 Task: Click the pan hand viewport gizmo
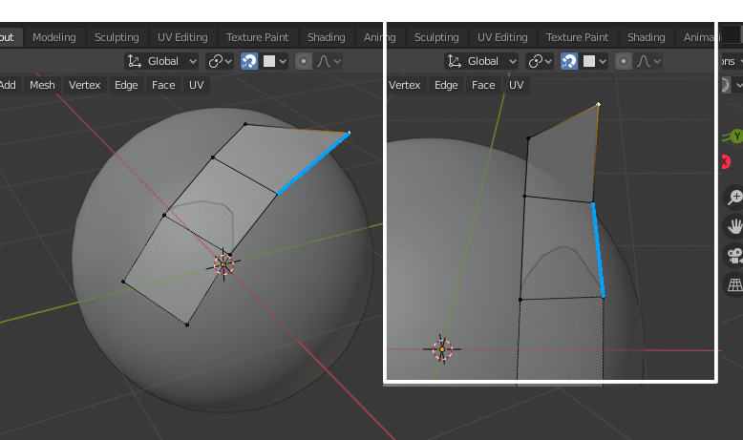pyautogui.click(x=735, y=226)
